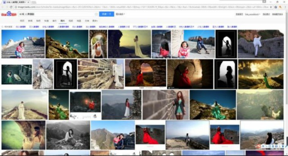This screenshot has height=156, width=288.
Task: Open thumbnail of woman framed in brick archway
Action: click(x=98, y=44)
